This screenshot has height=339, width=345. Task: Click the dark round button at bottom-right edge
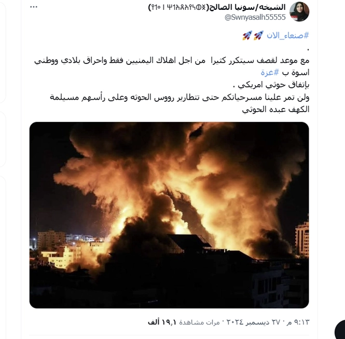(x=340, y=330)
